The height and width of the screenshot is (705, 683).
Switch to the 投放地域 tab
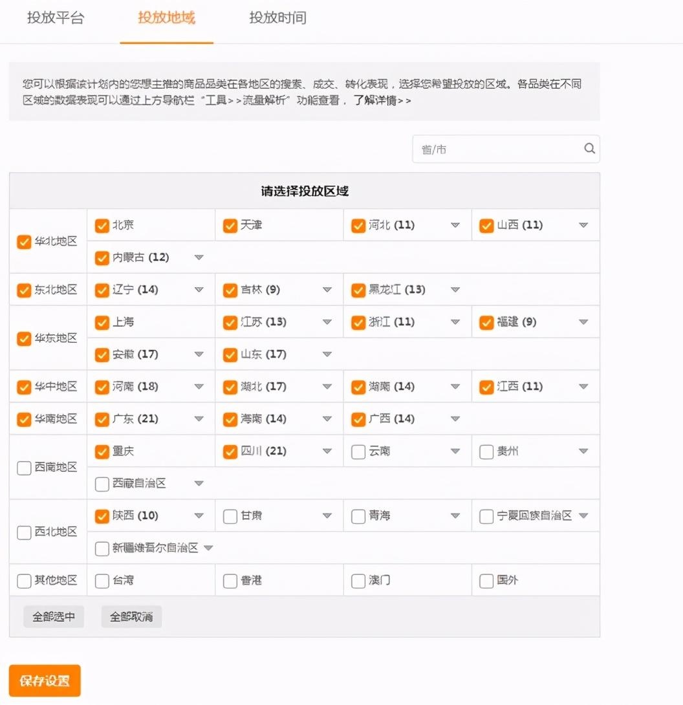tap(166, 17)
